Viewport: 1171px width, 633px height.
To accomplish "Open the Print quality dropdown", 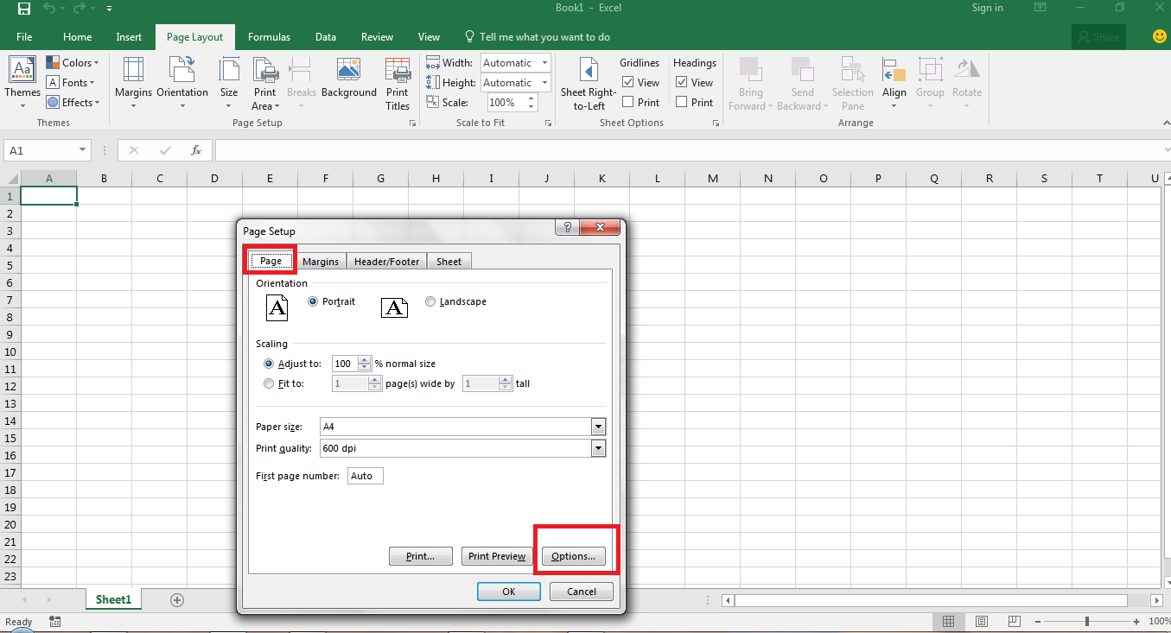I will click(x=597, y=447).
